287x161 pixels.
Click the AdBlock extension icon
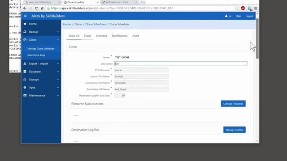click(x=243, y=8)
